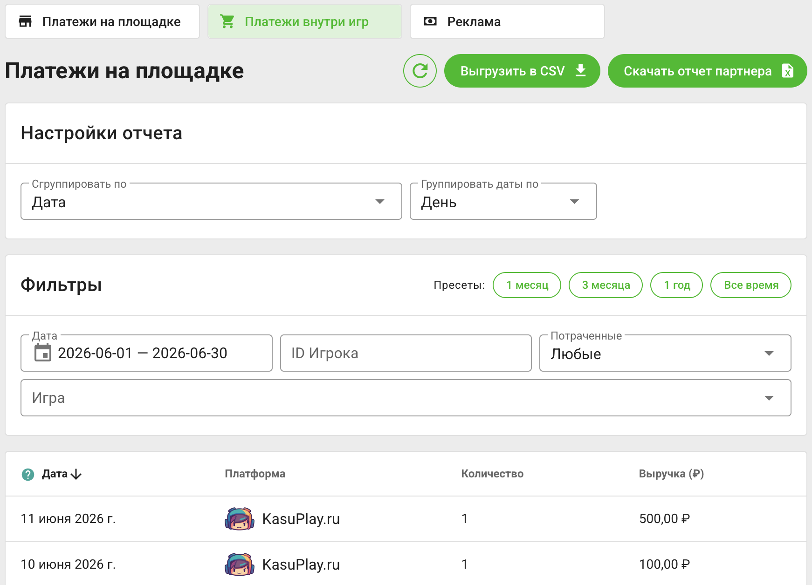Click the Настройки отчета heading
This screenshot has height=585, width=812.
pyautogui.click(x=102, y=133)
